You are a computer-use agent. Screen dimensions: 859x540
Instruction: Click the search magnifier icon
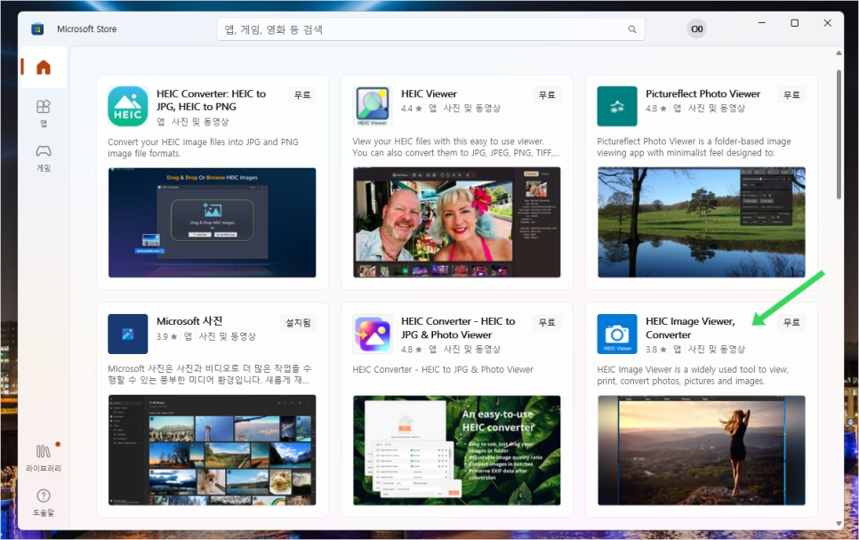click(632, 29)
